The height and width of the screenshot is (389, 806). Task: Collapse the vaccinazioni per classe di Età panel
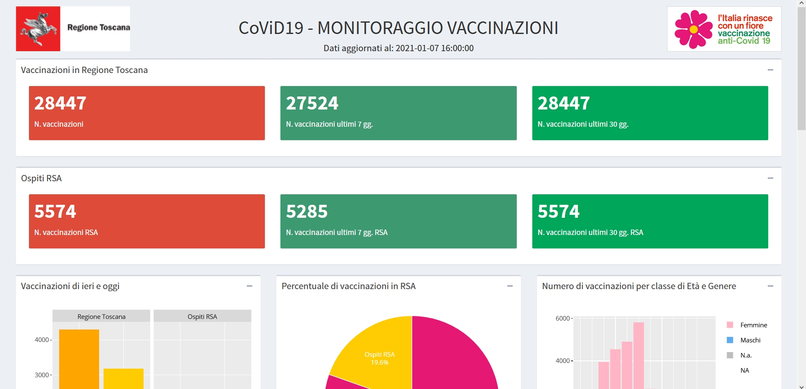pos(770,286)
